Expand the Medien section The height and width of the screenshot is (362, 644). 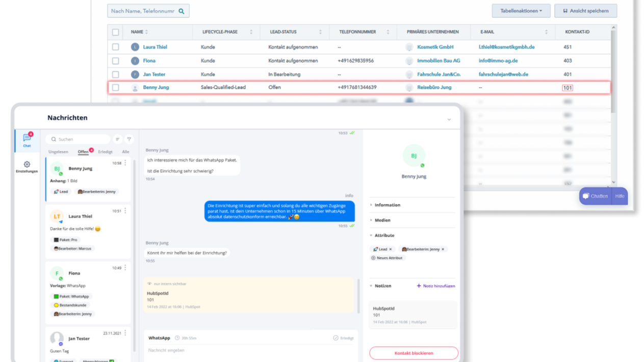click(382, 220)
